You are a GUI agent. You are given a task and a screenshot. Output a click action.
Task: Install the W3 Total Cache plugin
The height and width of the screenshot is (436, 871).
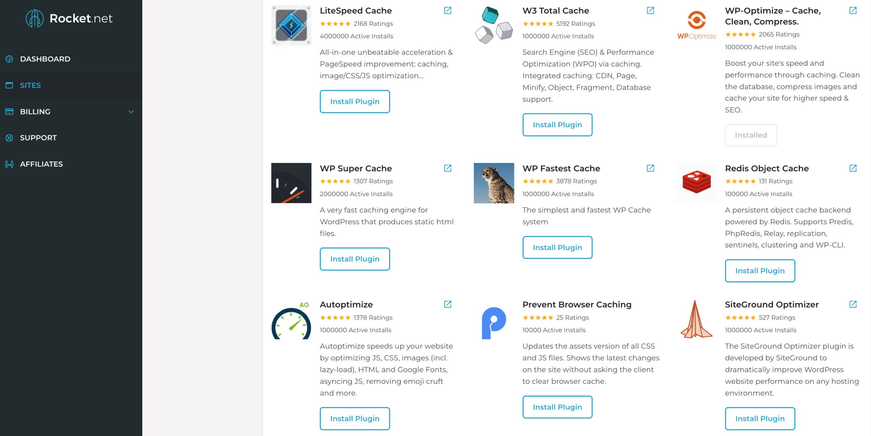coord(557,125)
